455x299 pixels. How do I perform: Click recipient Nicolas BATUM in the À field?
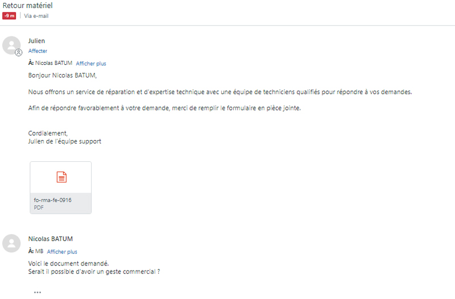click(x=53, y=63)
